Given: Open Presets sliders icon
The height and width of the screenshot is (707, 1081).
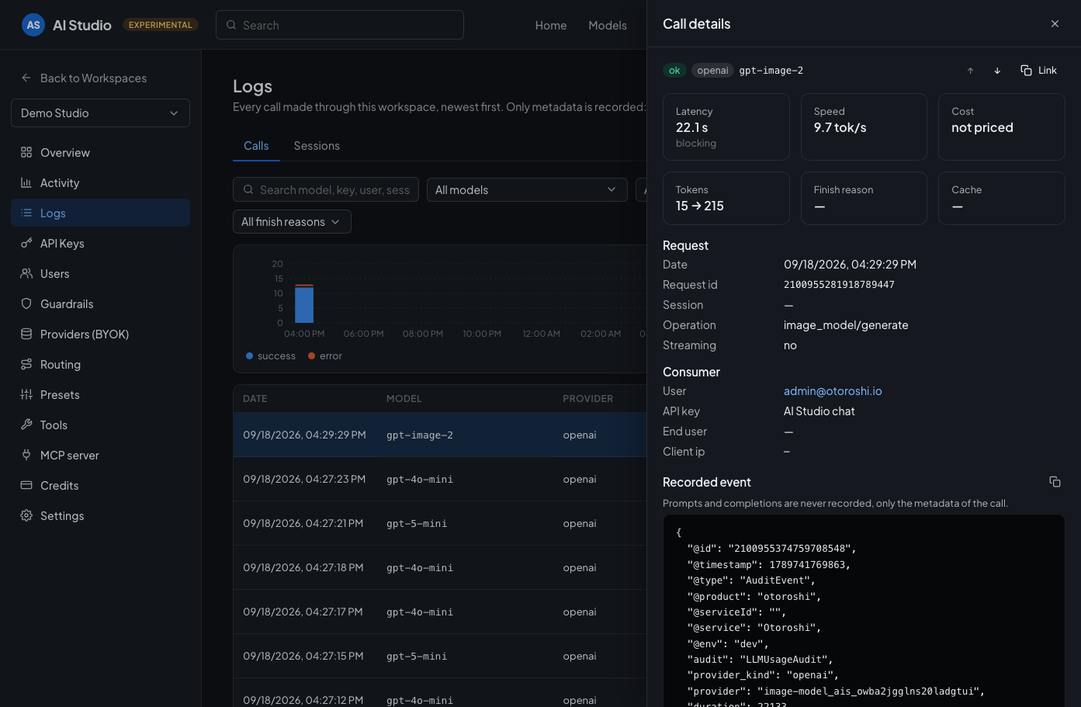Looking at the screenshot, I should click(x=26, y=394).
